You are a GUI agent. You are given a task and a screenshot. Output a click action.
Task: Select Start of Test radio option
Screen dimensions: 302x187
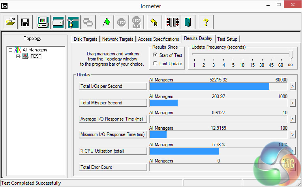pyautogui.click(x=155, y=55)
